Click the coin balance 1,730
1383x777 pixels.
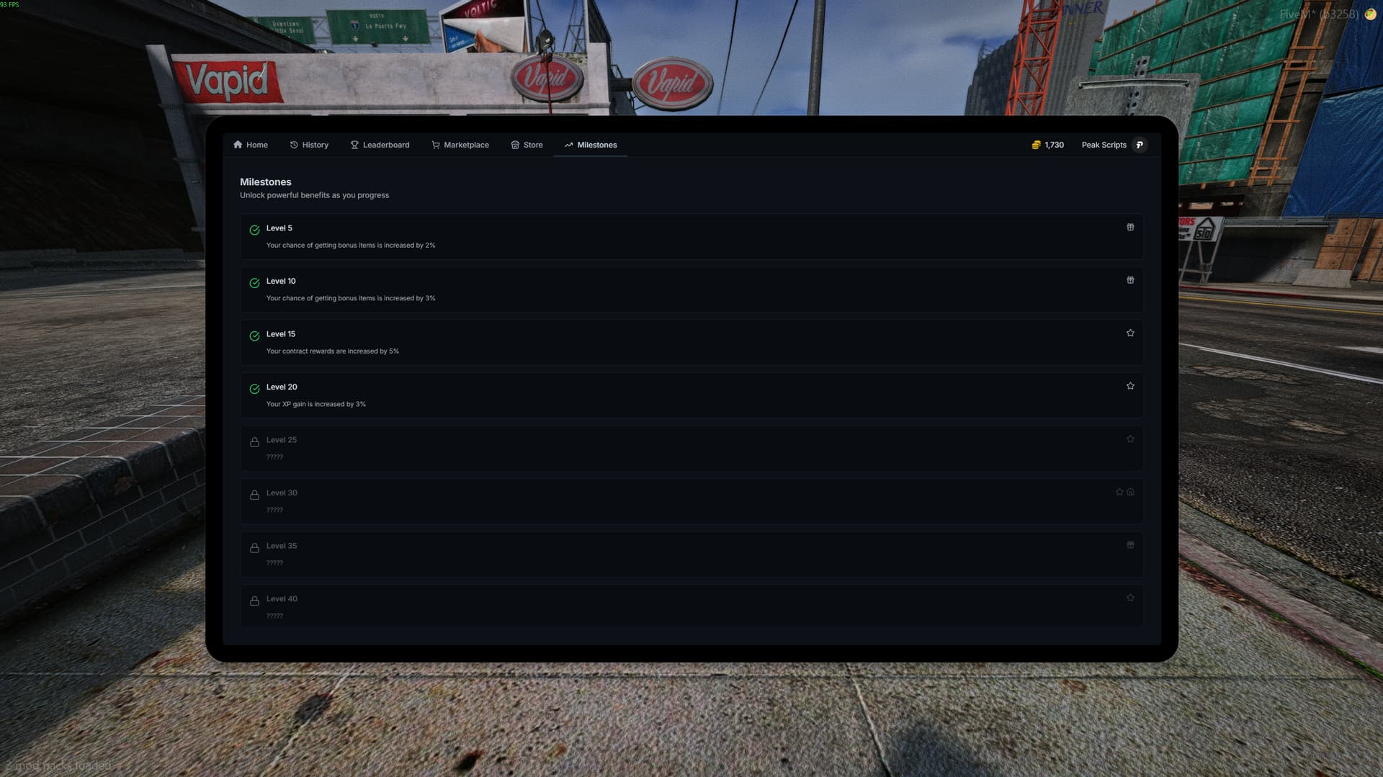coord(1054,145)
